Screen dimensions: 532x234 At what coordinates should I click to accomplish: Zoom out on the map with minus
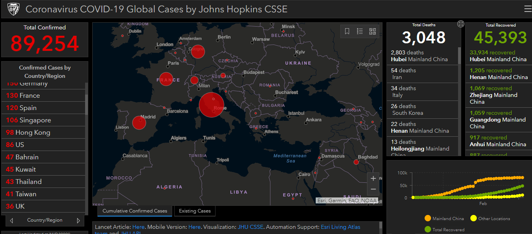pos(373,189)
